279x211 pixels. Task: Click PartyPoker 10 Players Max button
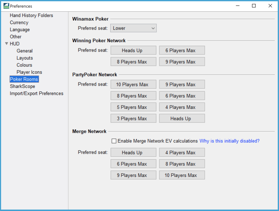tap(133, 85)
